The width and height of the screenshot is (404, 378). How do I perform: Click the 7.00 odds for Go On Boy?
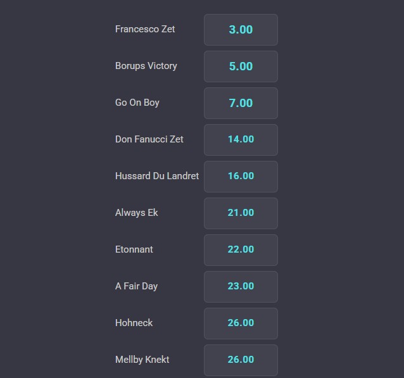pyautogui.click(x=241, y=103)
